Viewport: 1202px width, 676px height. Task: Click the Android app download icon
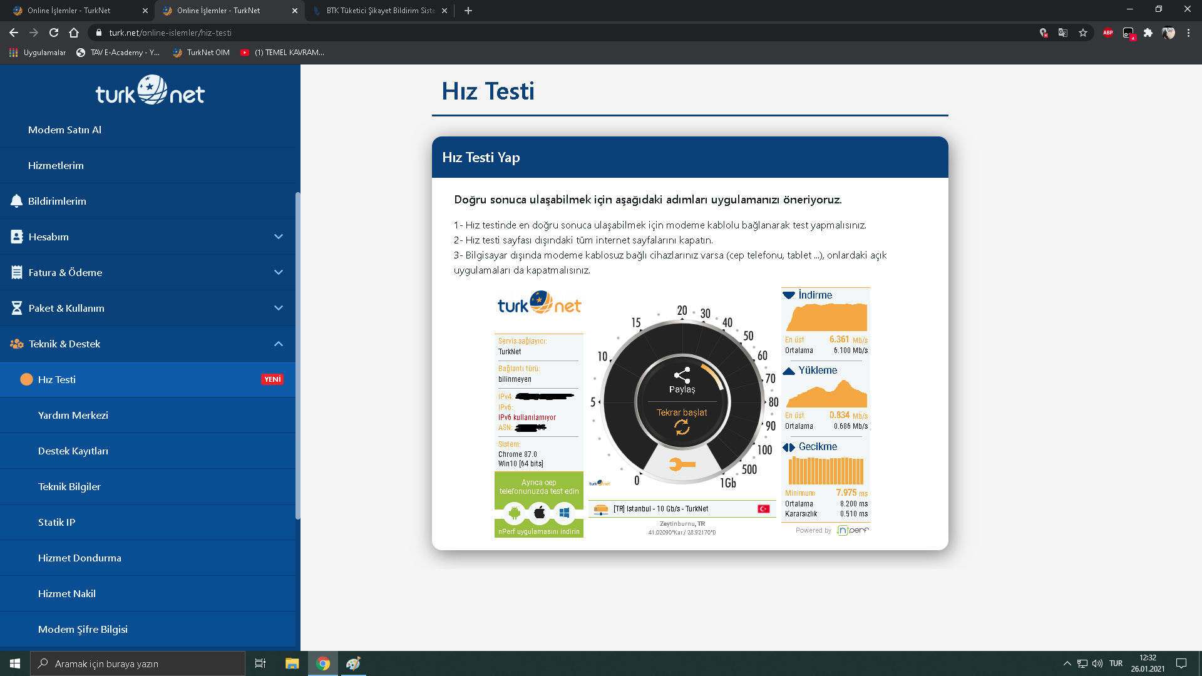click(515, 513)
